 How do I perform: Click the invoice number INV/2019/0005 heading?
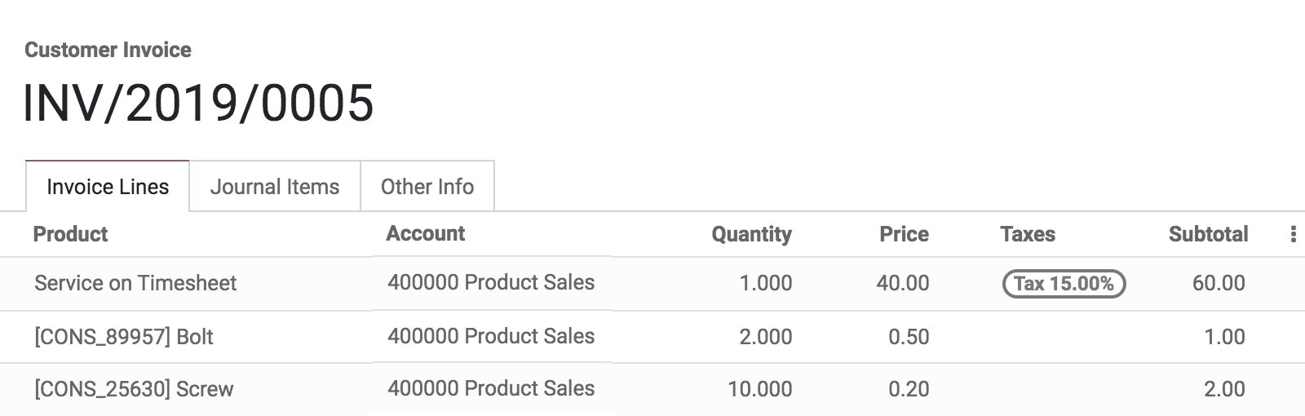(198, 104)
